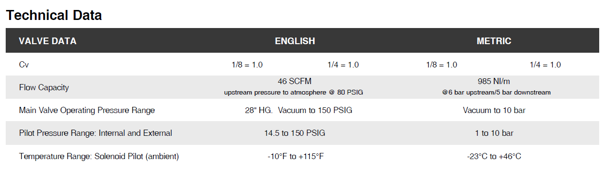Select the -23°C to +46°C value

pyautogui.click(x=494, y=156)
